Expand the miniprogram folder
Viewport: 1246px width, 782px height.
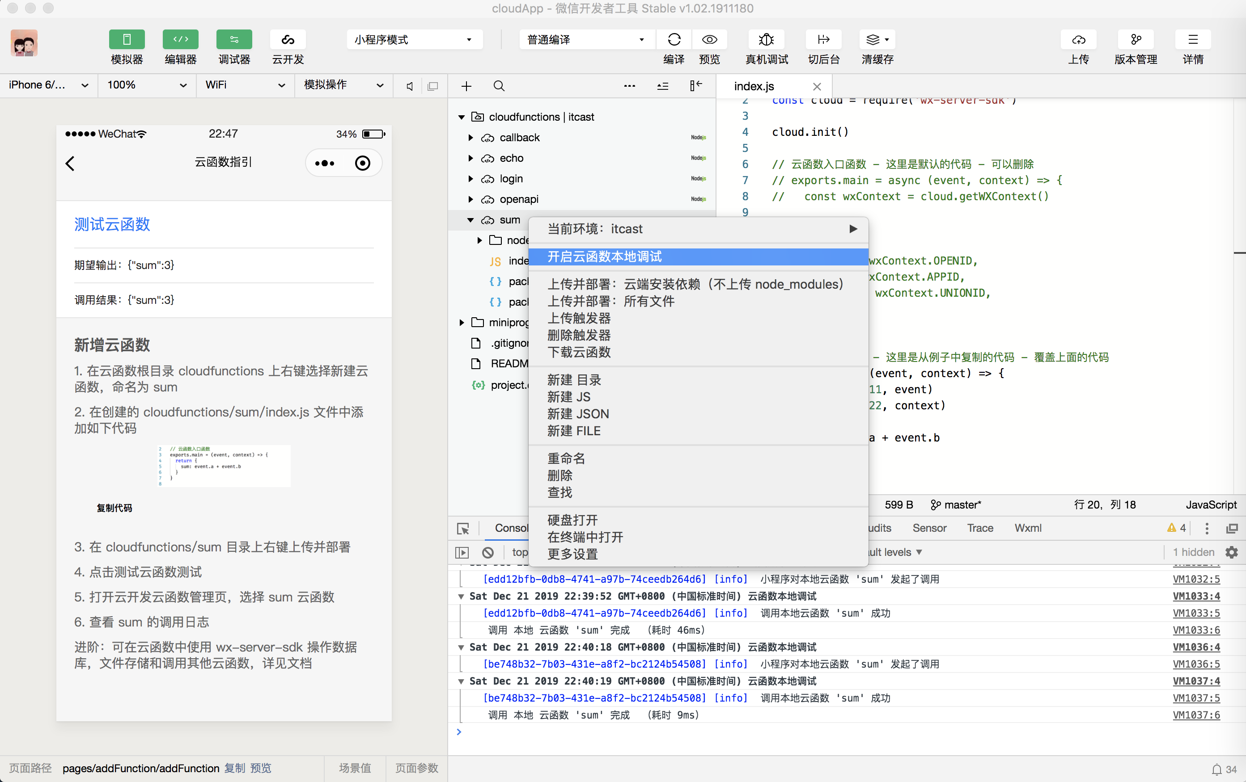(x=462, y=323)
